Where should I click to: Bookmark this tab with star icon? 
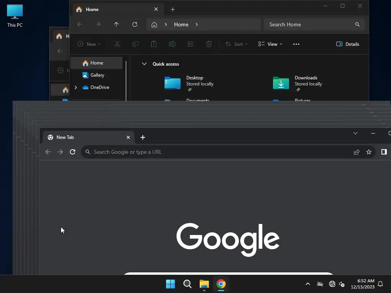pos(369,152)
